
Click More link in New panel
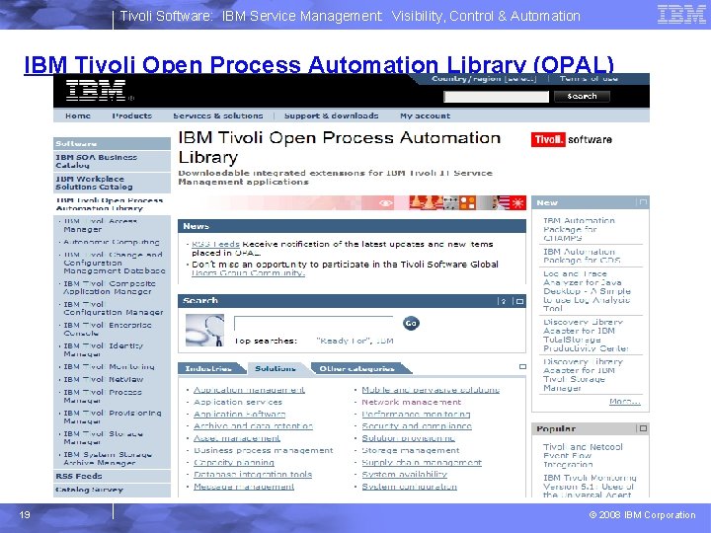(x=625, y=401)
